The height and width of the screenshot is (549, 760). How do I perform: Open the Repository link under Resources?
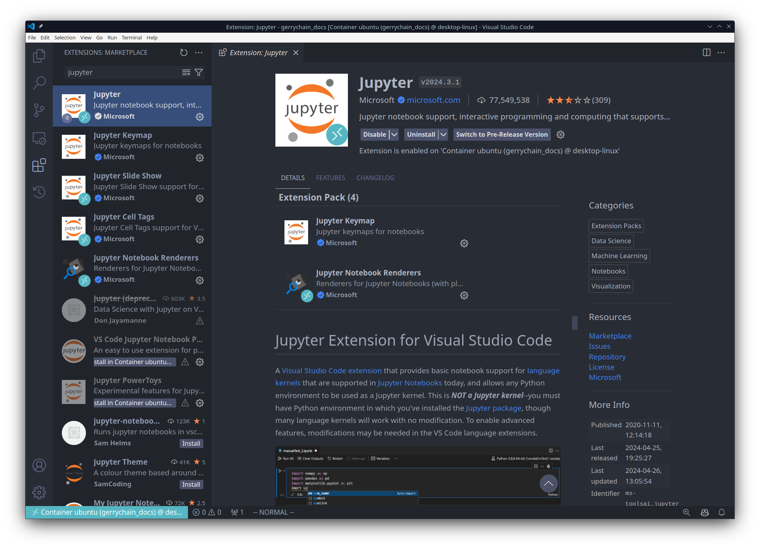click(x=607, y=357)
